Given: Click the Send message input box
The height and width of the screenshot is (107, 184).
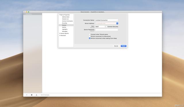Looking at the screenshot, I should click(x=101, y=95).
